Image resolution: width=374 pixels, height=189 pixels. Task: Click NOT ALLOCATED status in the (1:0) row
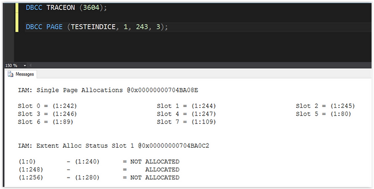155,162
